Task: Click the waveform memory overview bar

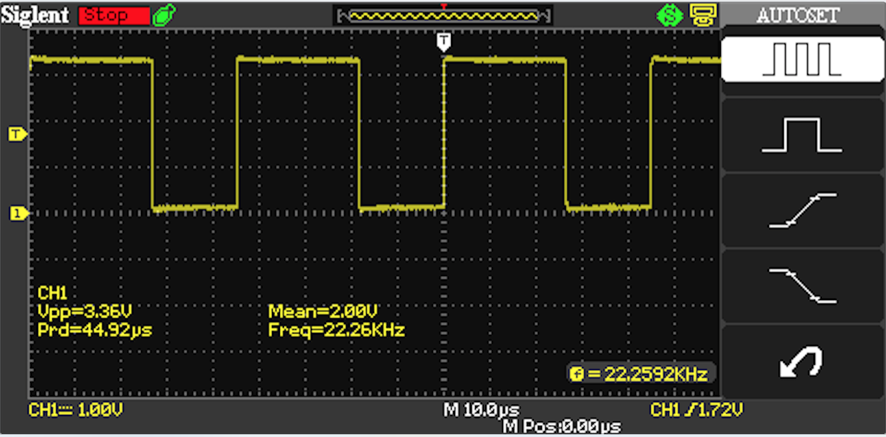Action: coord(442,15)
